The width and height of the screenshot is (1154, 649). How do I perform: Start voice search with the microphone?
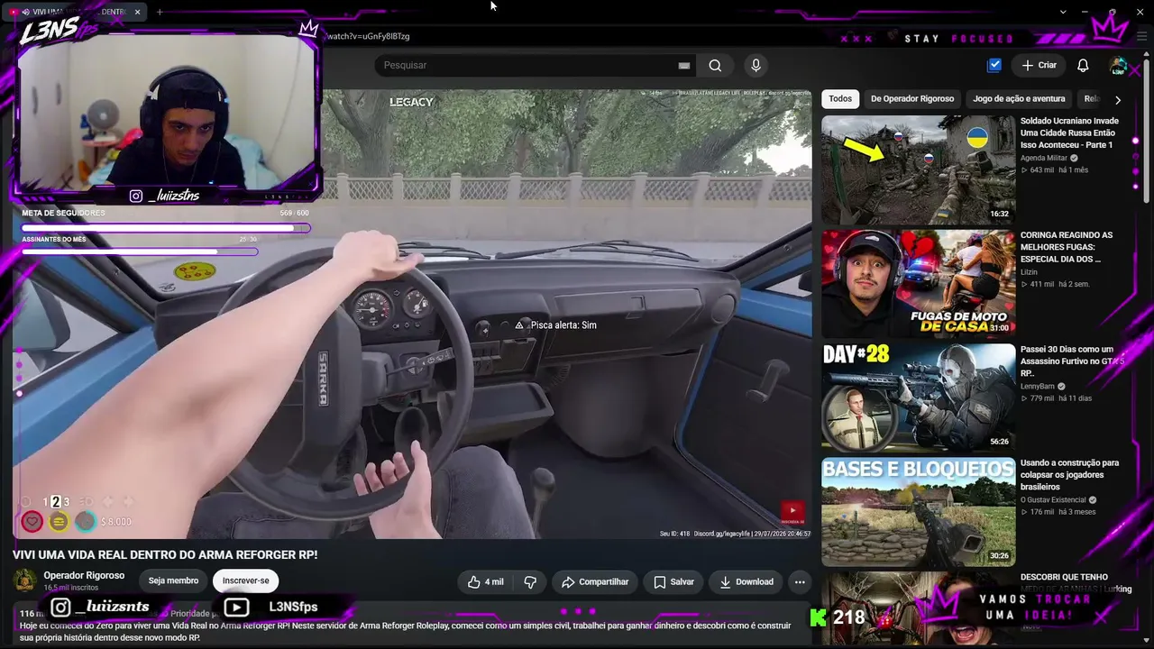(x=756, y=65)
